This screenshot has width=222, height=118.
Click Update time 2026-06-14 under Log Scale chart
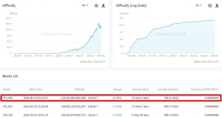206,61
